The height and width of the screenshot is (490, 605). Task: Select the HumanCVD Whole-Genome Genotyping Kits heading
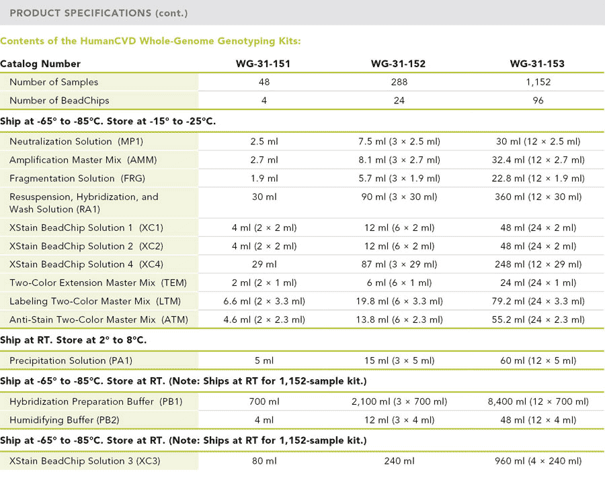[x=150, y=41]
